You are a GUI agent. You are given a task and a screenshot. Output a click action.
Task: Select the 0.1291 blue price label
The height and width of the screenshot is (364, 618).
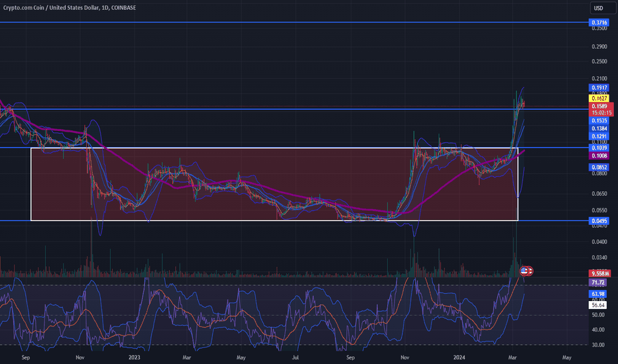pyautogui.click(x=599, y=136)
